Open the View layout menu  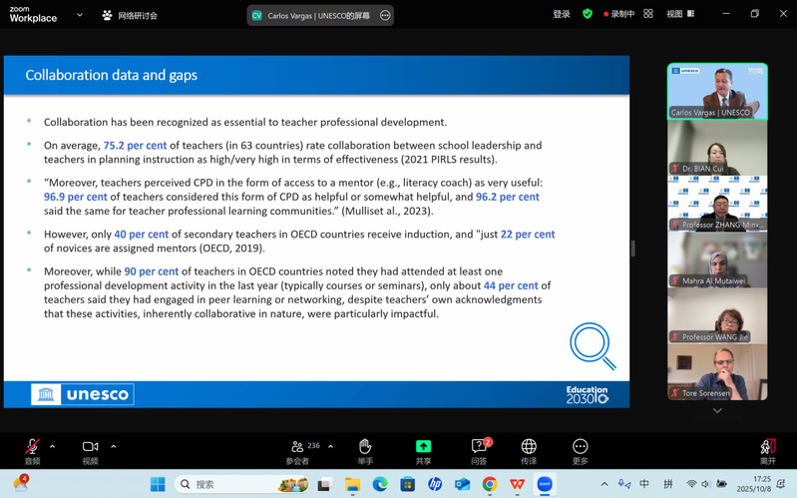coord(678,14)
